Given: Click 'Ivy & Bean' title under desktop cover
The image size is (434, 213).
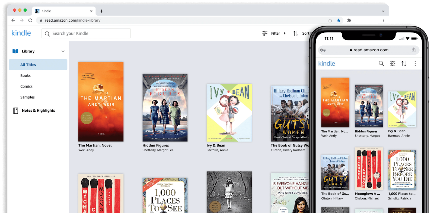Looking at the screenshot, I should pos(216,145).
